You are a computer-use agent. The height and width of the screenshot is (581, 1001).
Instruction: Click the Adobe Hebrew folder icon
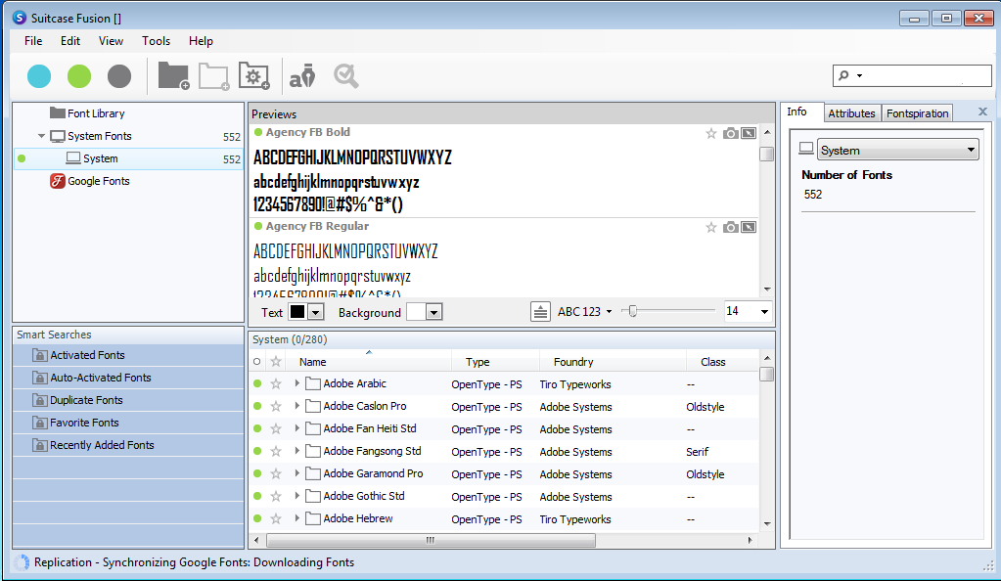[313, 518]
